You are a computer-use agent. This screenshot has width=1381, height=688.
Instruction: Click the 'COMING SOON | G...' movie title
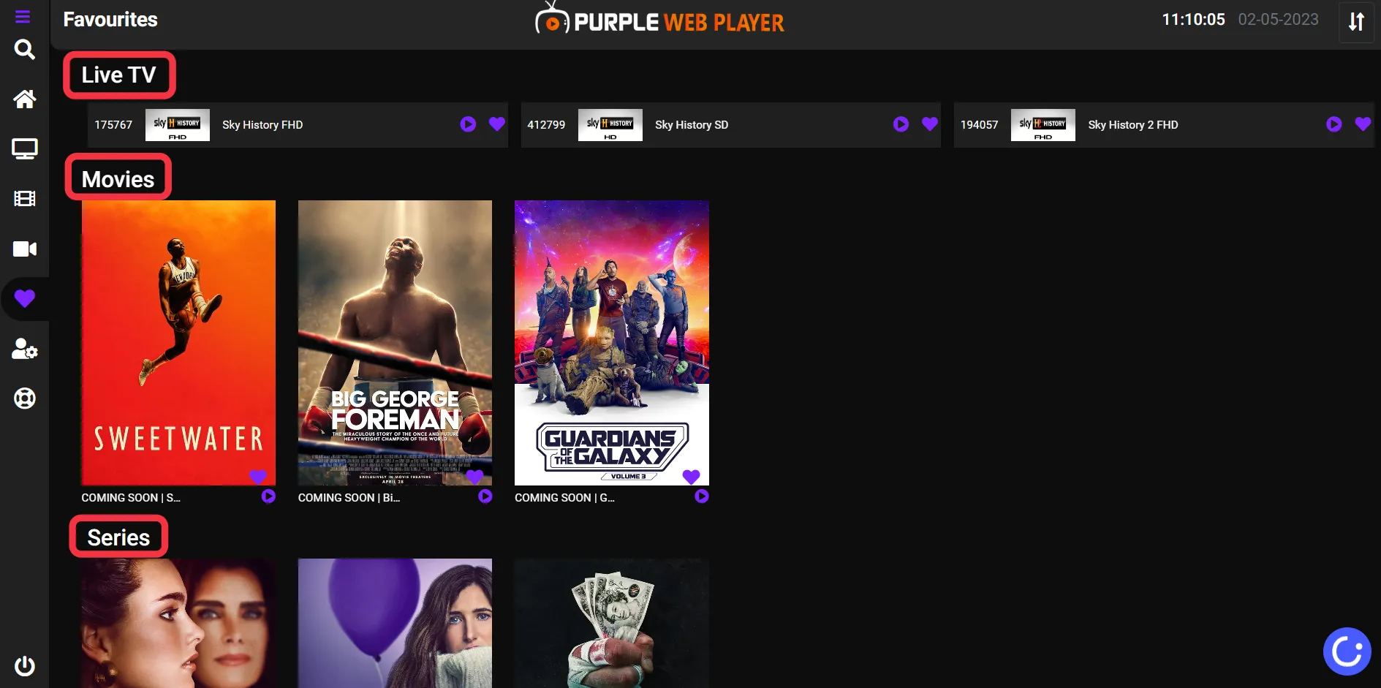tap(564, 497)
